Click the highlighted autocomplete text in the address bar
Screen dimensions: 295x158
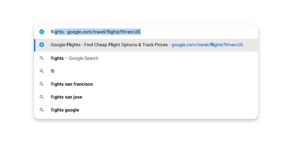tap(98, 32)
